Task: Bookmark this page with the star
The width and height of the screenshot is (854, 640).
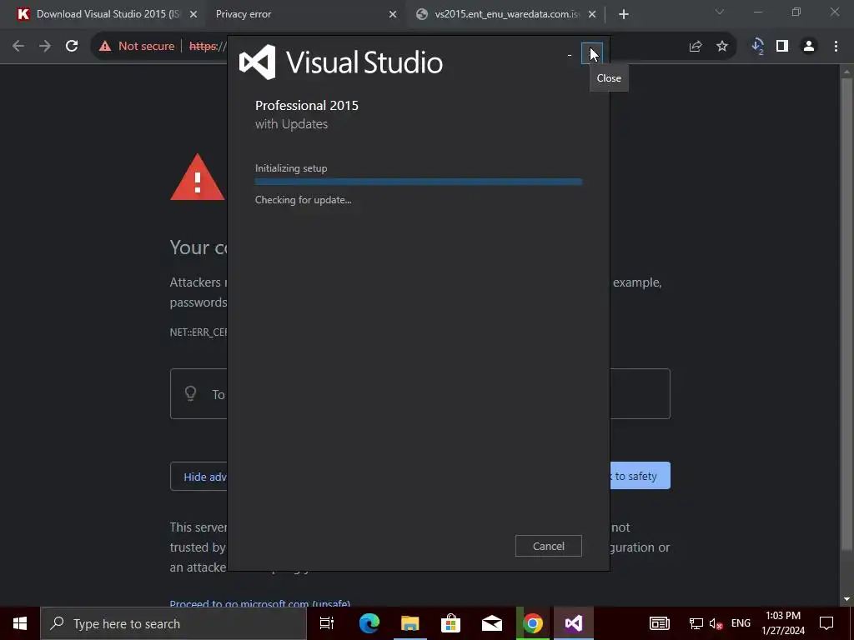Action: click(x=722, y=47)
